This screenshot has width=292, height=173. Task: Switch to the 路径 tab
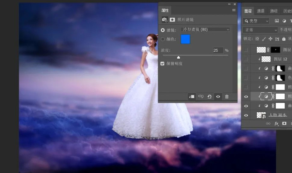tap(274, 11)
